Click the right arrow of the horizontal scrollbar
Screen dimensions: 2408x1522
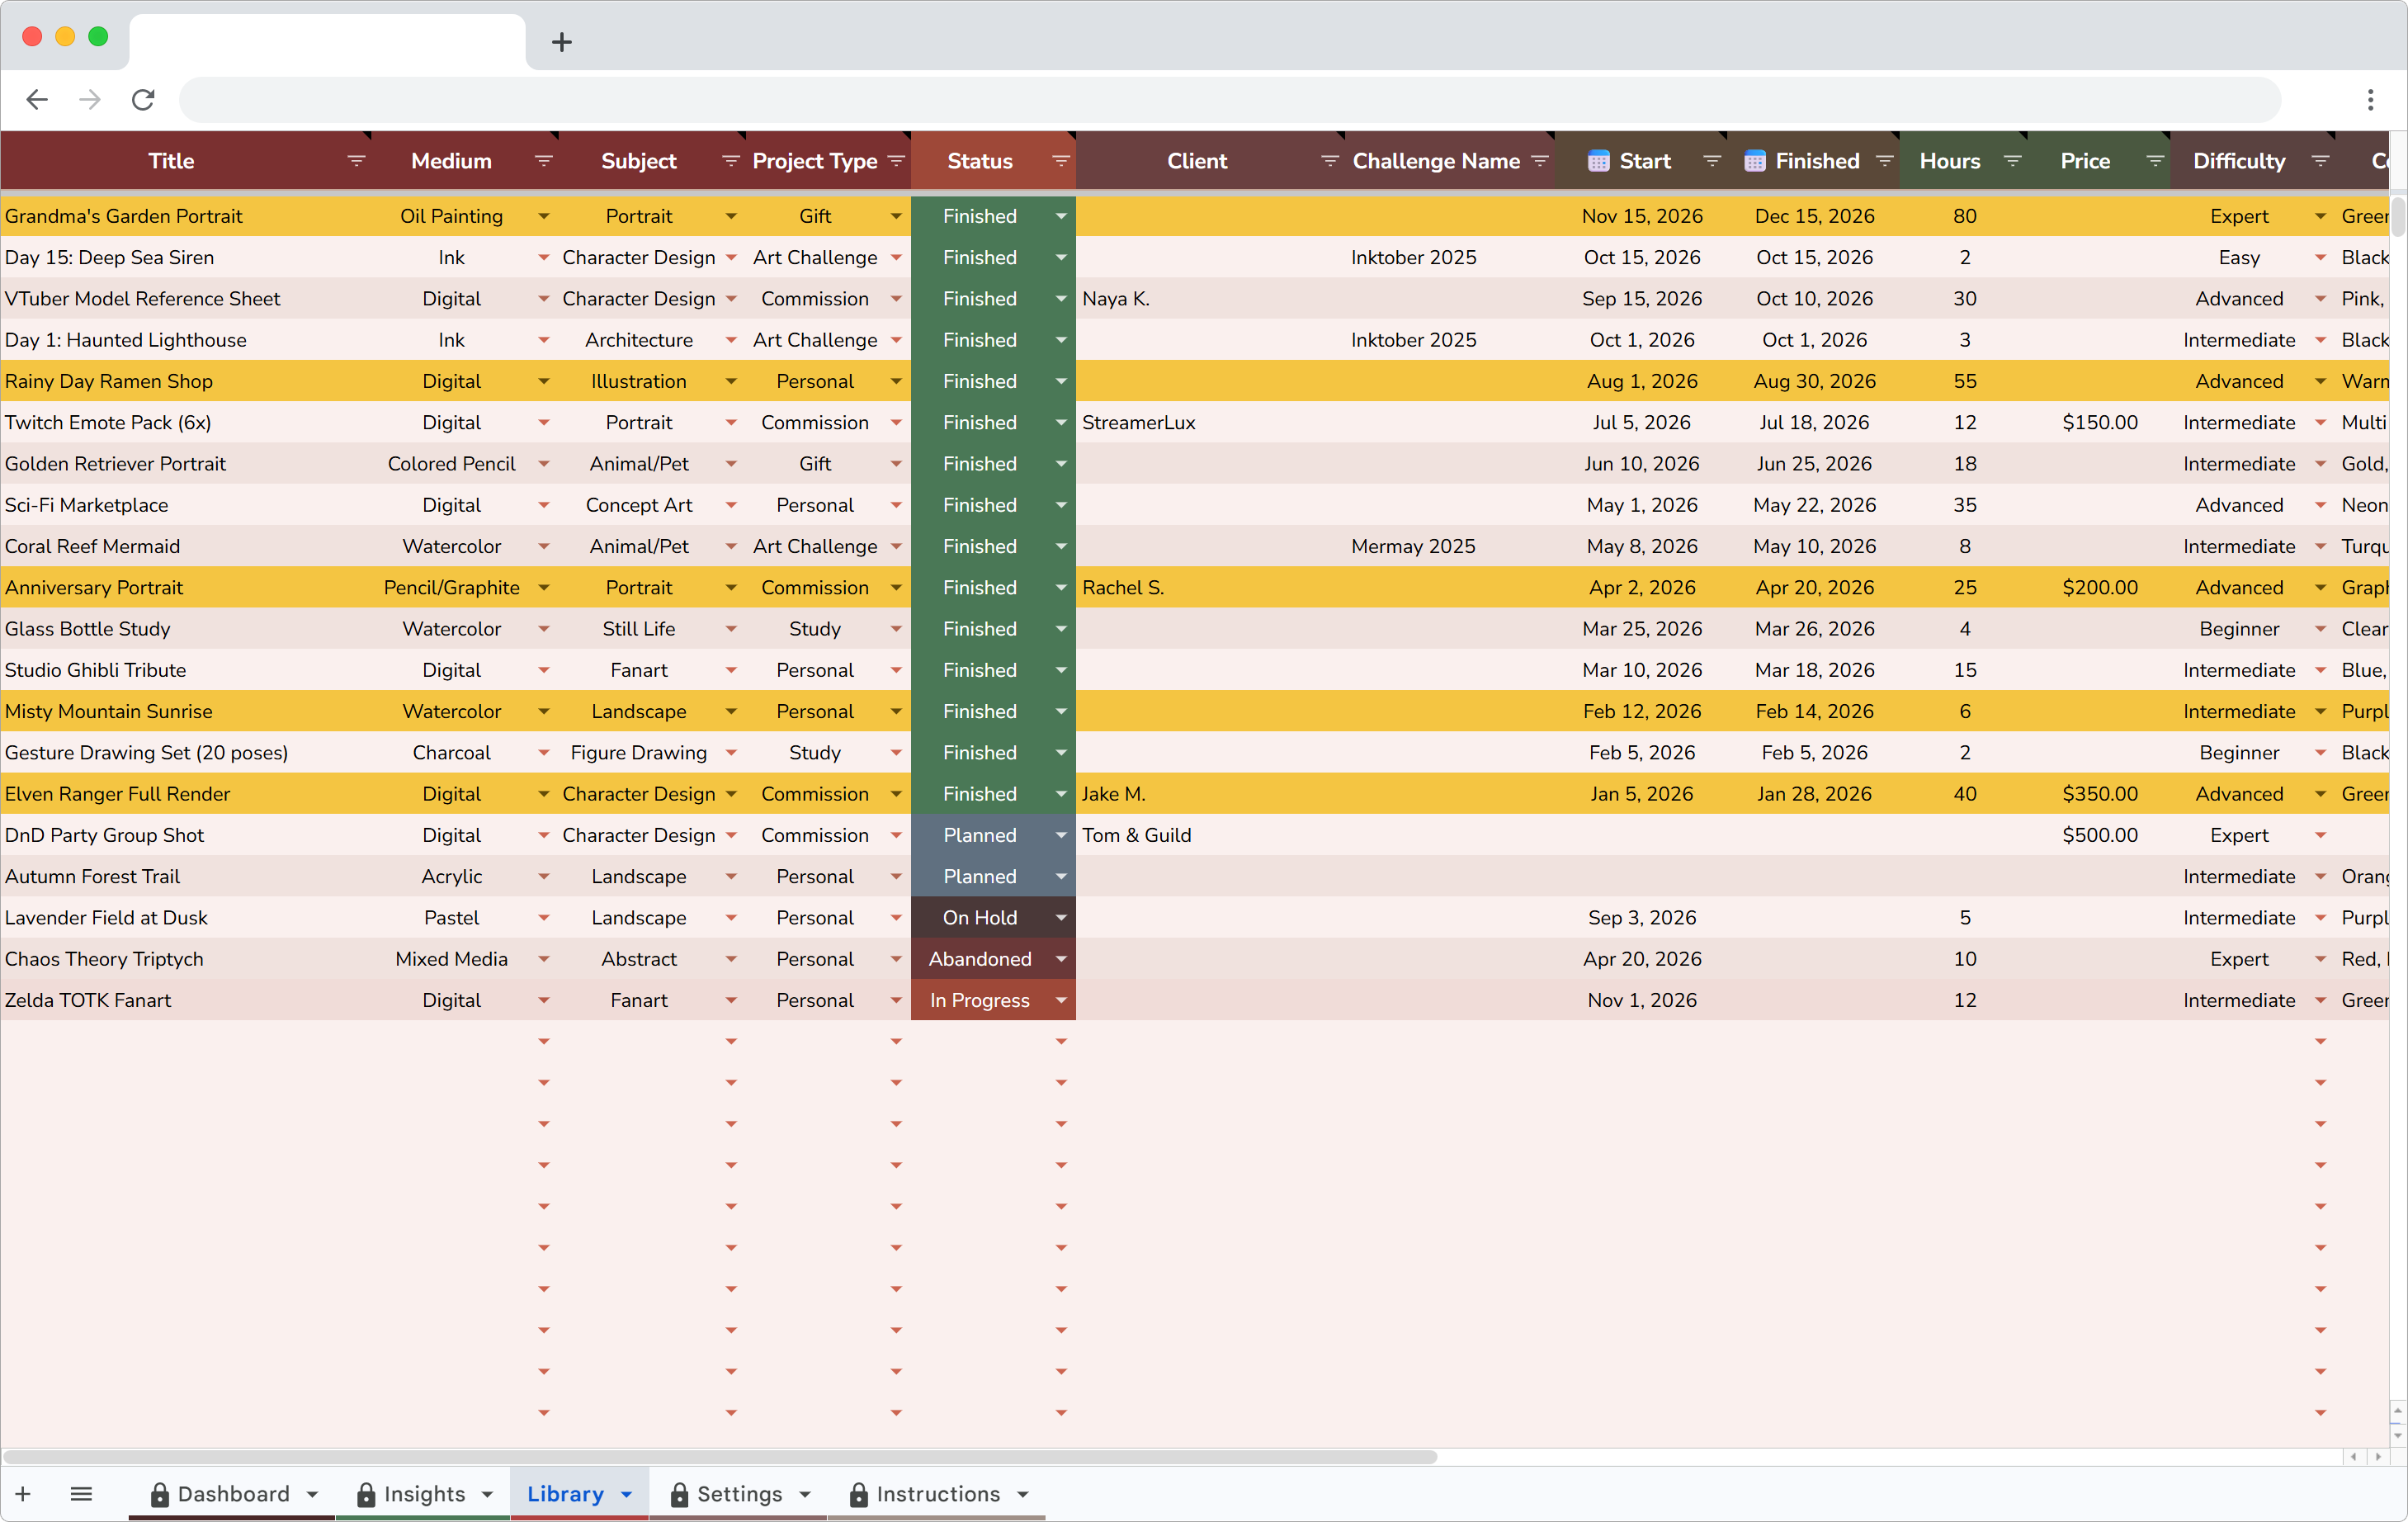pos(2378,1457)
